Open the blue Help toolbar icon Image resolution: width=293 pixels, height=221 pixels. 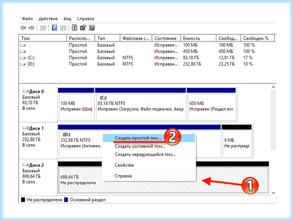pyautogui.click(x=54, y=28)
